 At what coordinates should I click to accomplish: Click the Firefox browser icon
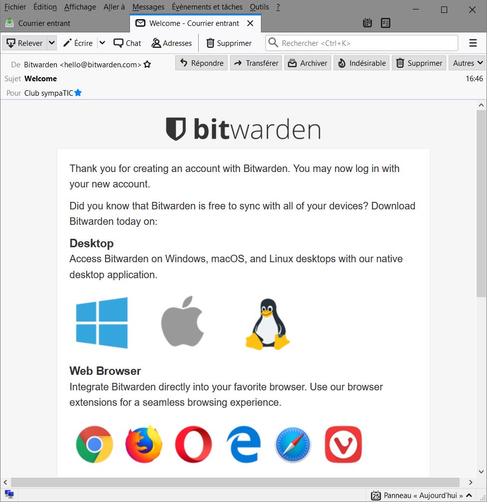coord(144,444)
